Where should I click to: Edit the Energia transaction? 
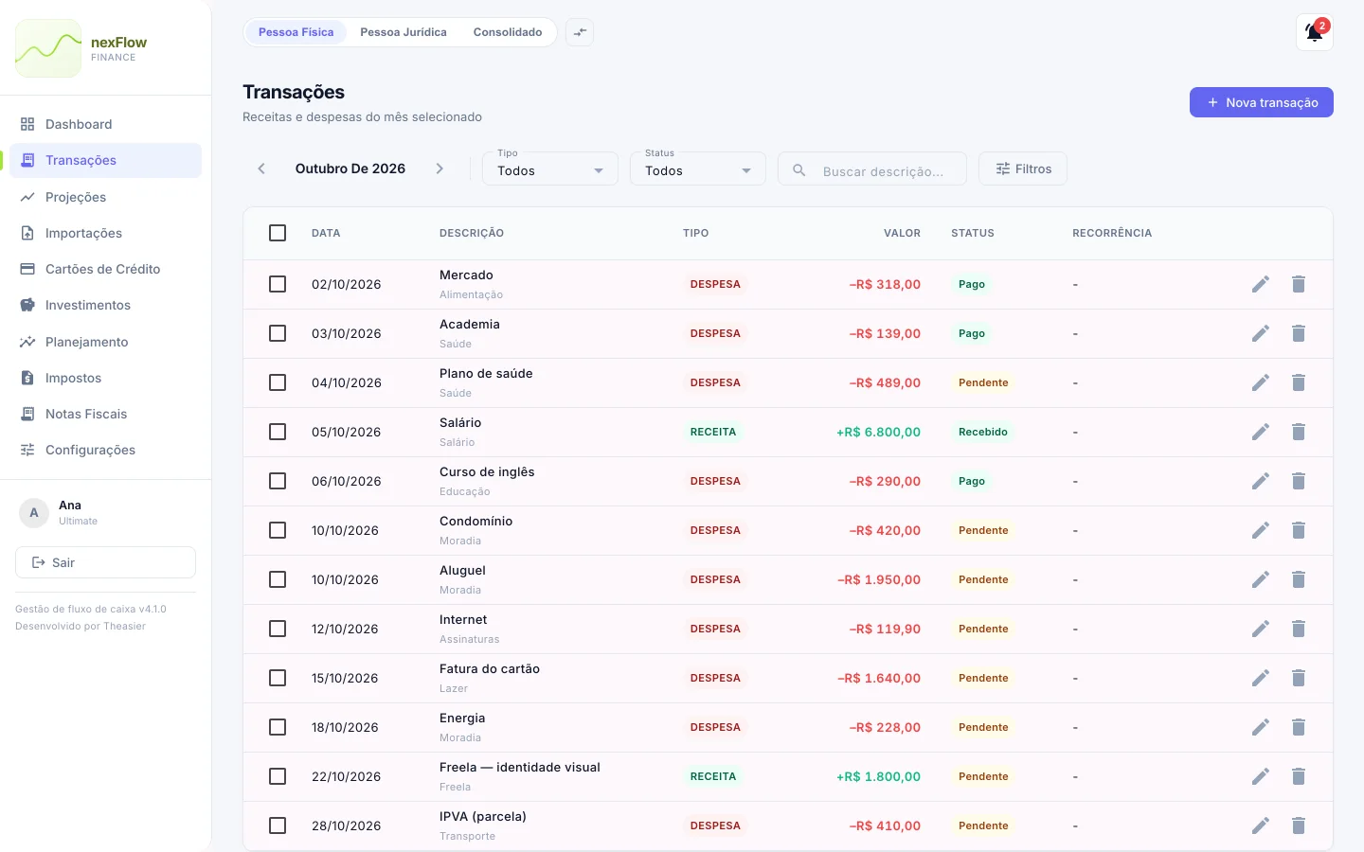(1260, 727)
